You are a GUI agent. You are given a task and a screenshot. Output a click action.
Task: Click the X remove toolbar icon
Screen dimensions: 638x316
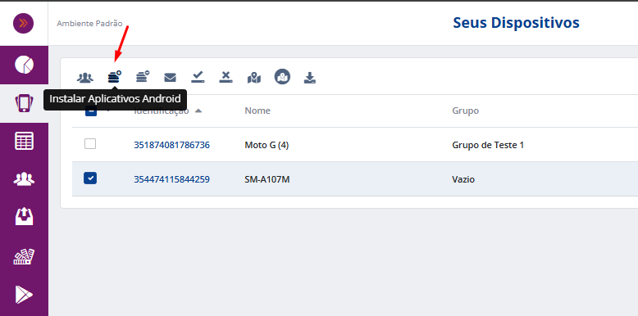coord(226,77)
